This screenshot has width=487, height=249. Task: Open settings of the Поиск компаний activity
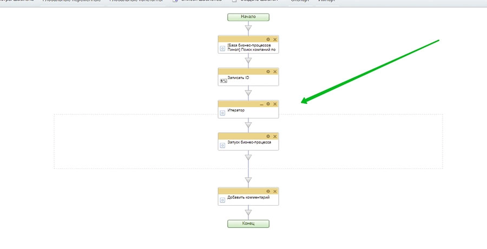coord(268,40)
